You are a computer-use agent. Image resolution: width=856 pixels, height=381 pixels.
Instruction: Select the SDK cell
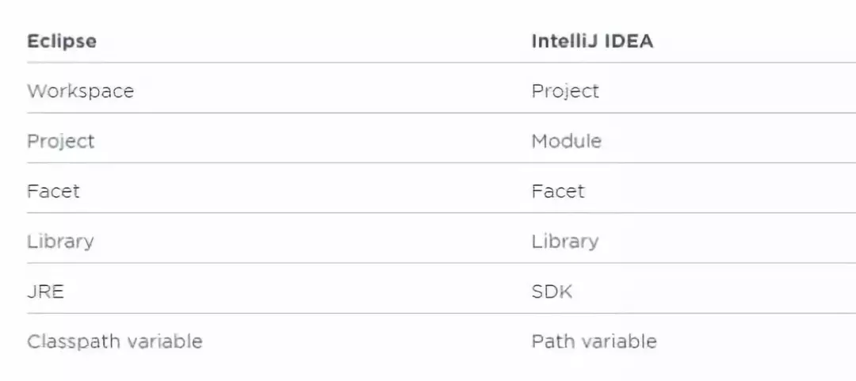[552, 291]
